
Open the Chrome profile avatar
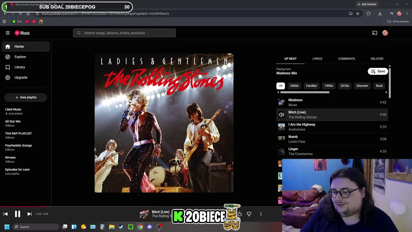tap(399, 14)
